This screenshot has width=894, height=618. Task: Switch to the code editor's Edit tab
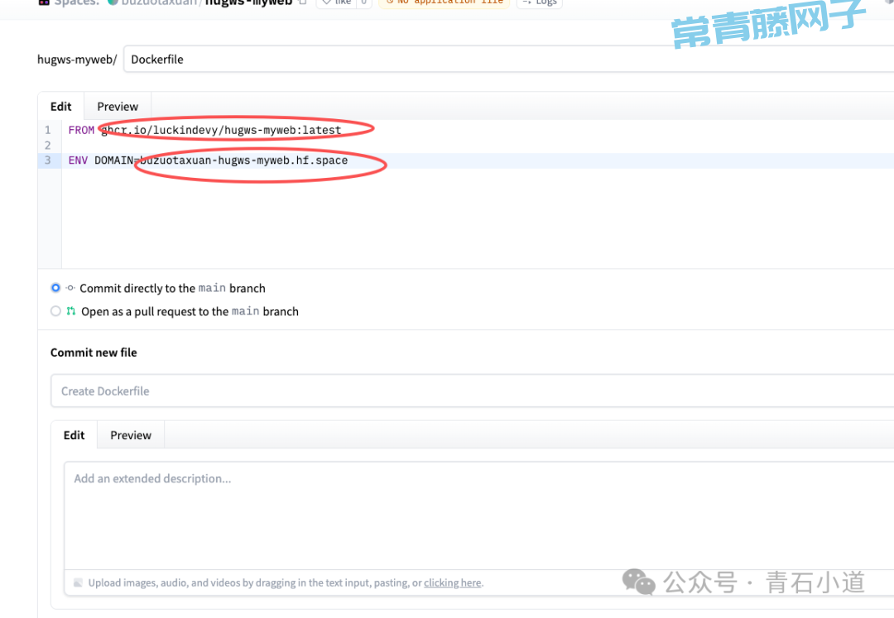point(61,107)
